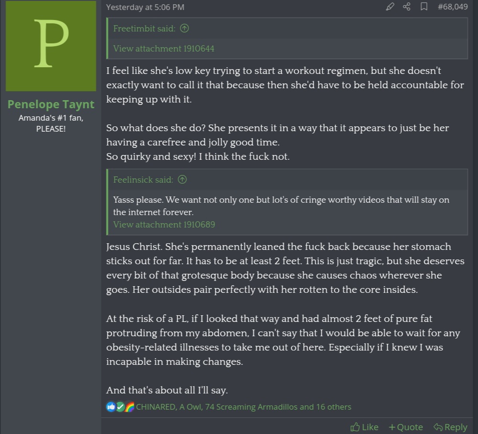Go to Feelinsick's quoted post arrow
The height and width of the screenshot is (434, 478).
click(x=182, y=180)
